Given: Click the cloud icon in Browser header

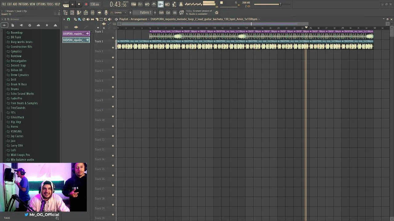Looking at the screenshot, I should [x=38, y=25].
